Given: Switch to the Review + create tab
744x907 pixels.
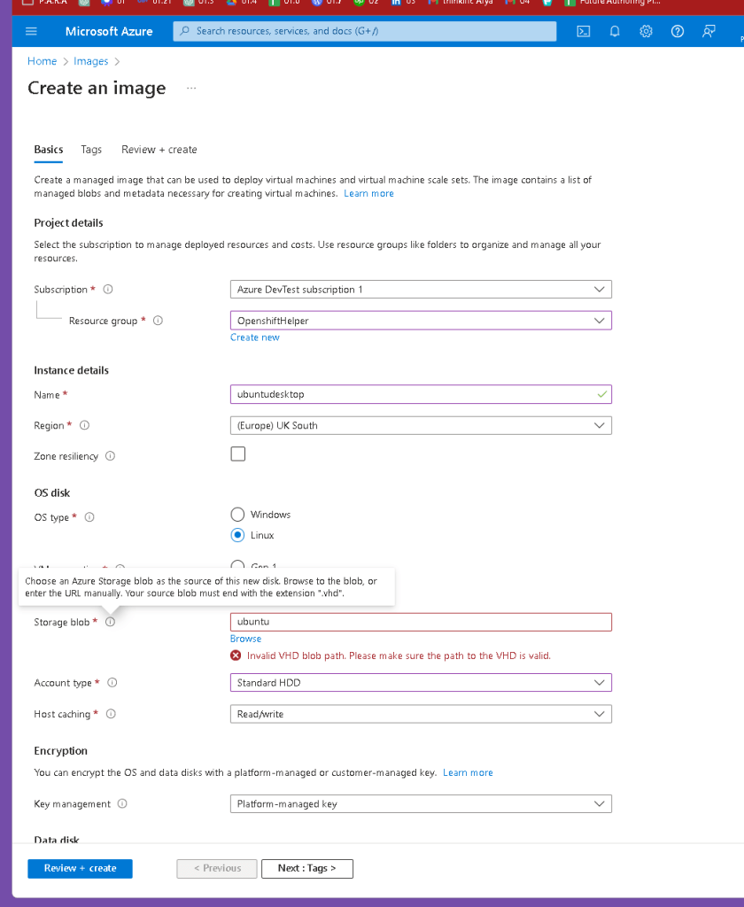Looking at the screenshot, I should coord(159,149).
